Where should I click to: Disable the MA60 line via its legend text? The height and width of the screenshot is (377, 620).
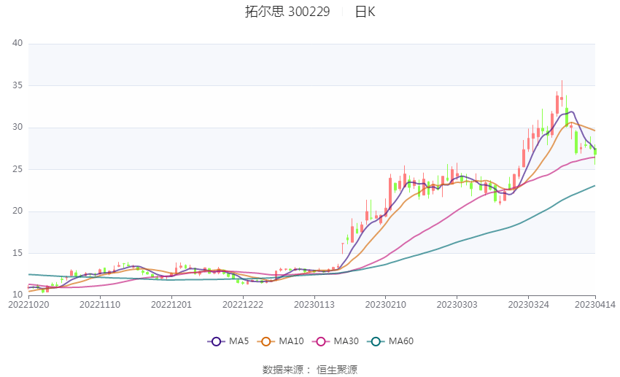point(401,341)
